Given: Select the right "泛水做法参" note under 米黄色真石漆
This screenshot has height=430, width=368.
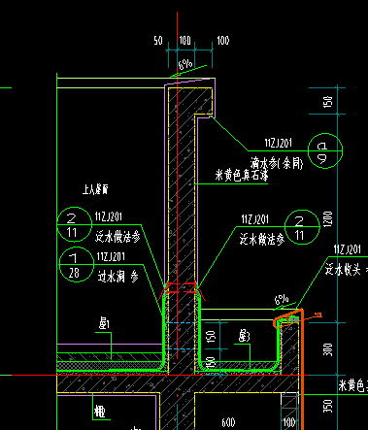Looking at the screenshot, I should point(262,239).
